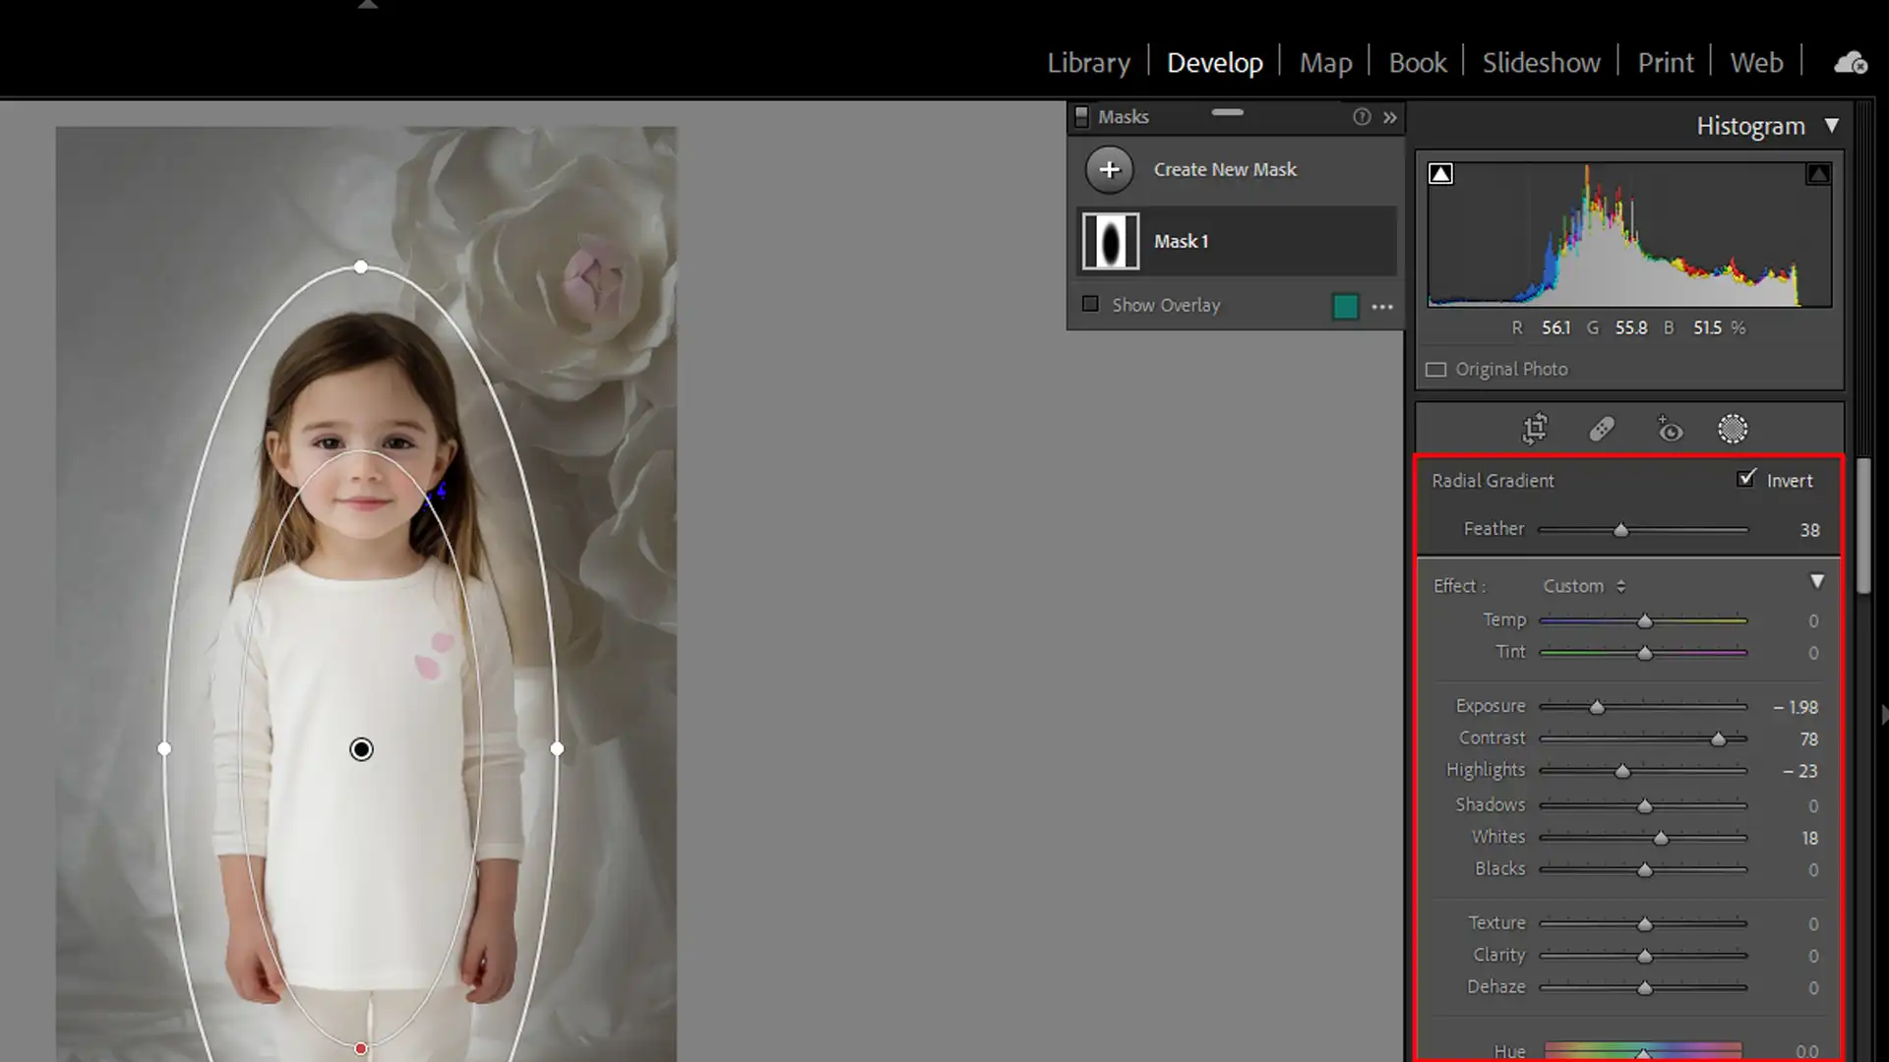Adjust the Highlights slider
Screen dimensions: 1889x1062
(1643, 771)
